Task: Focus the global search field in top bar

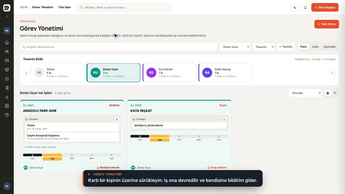Action: [x=124, y=7]
